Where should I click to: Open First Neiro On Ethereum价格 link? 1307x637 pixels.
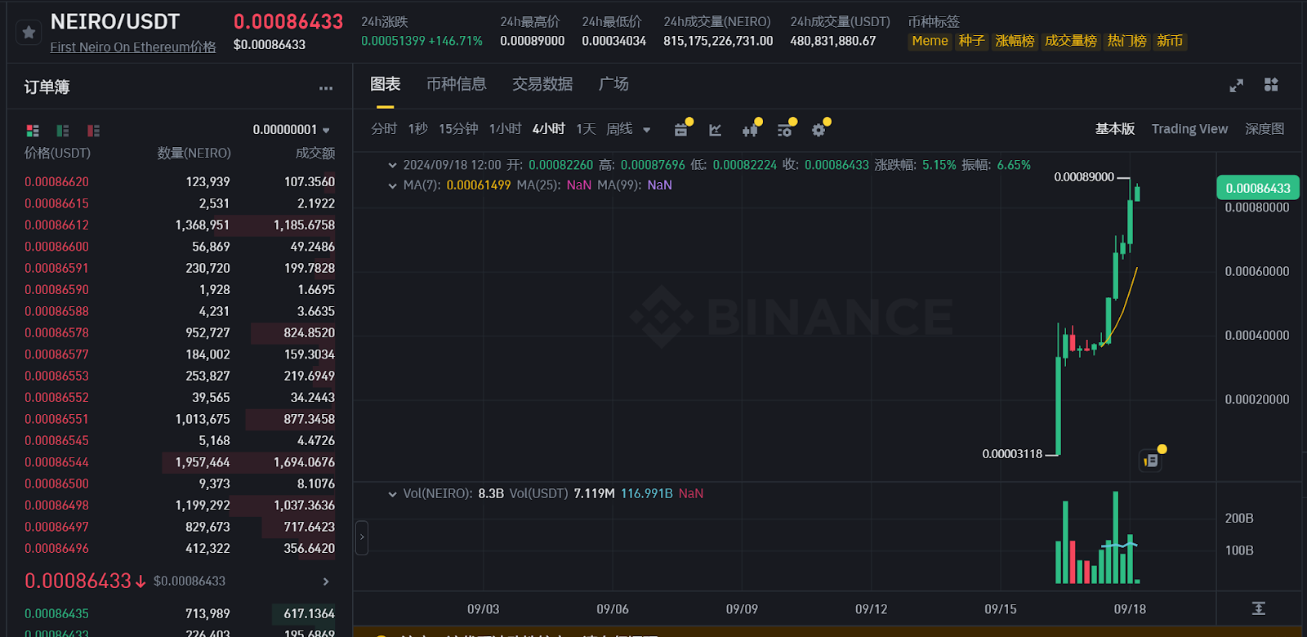[x=133, y=47]
